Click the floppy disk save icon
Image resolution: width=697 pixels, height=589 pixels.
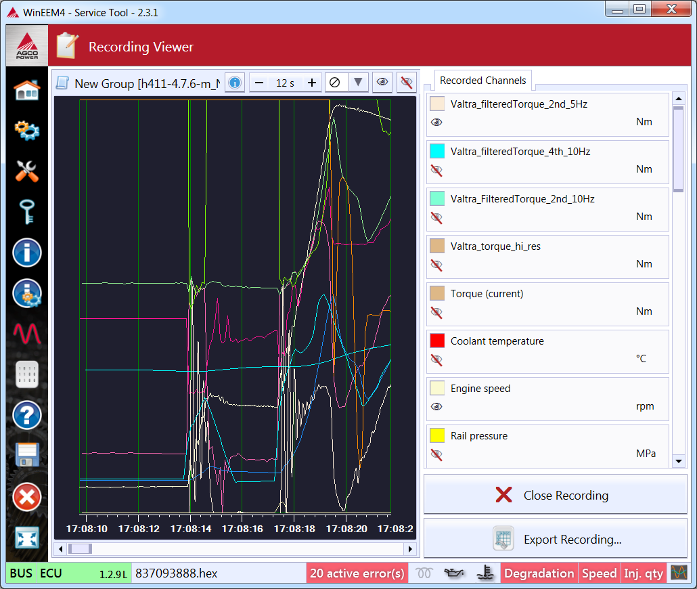pos(27,456)
